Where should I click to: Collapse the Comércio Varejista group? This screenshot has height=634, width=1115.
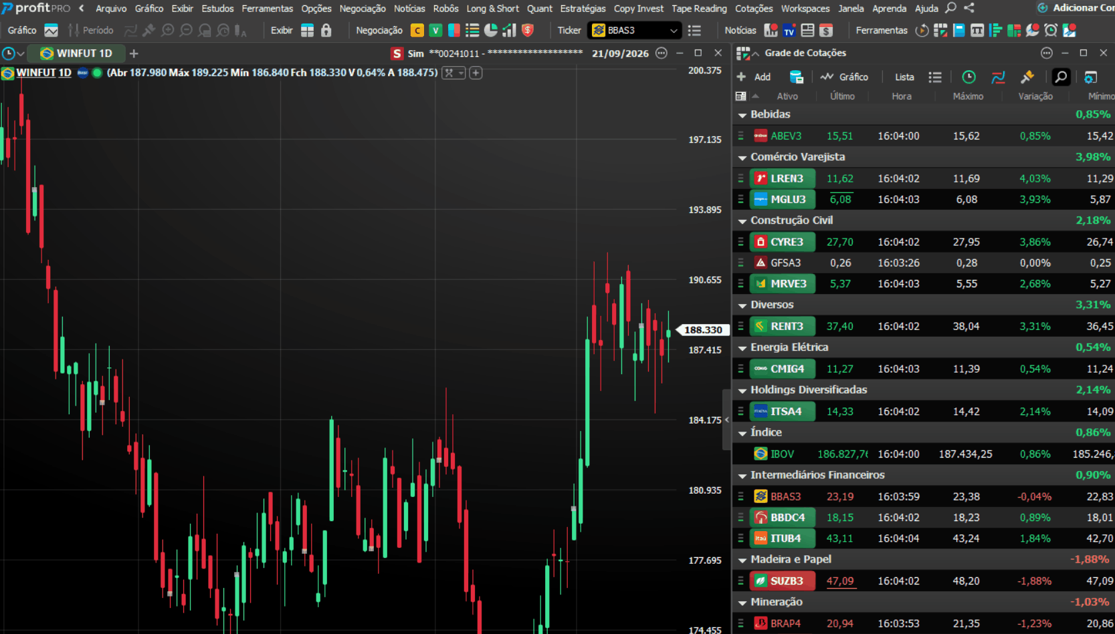coord(742,158)
